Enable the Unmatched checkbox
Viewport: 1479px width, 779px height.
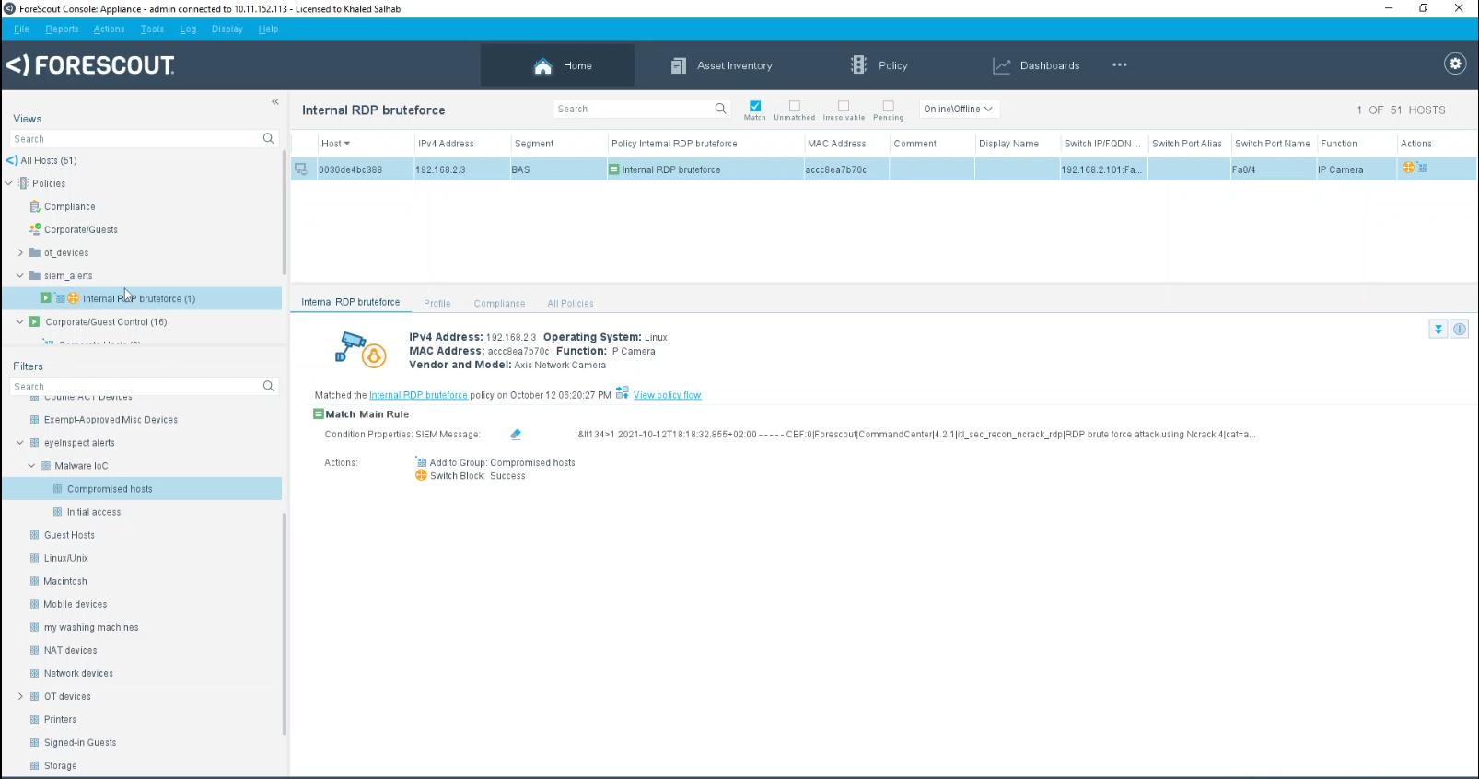[x=794, y=106]
